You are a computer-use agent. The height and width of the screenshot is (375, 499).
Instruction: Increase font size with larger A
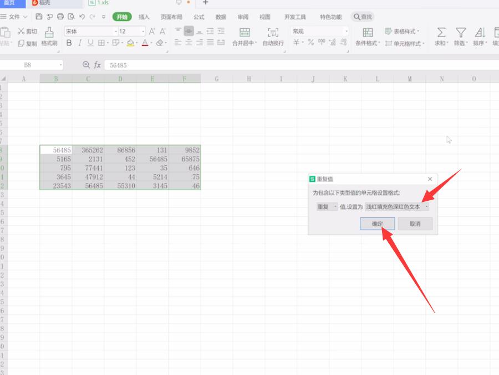(x=152, y=31)
